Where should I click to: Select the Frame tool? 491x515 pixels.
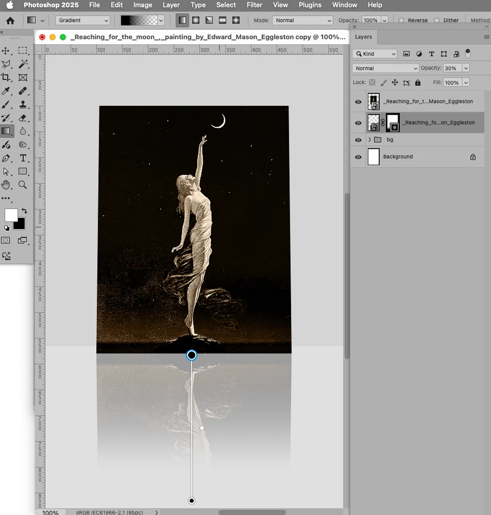[23, 77]
